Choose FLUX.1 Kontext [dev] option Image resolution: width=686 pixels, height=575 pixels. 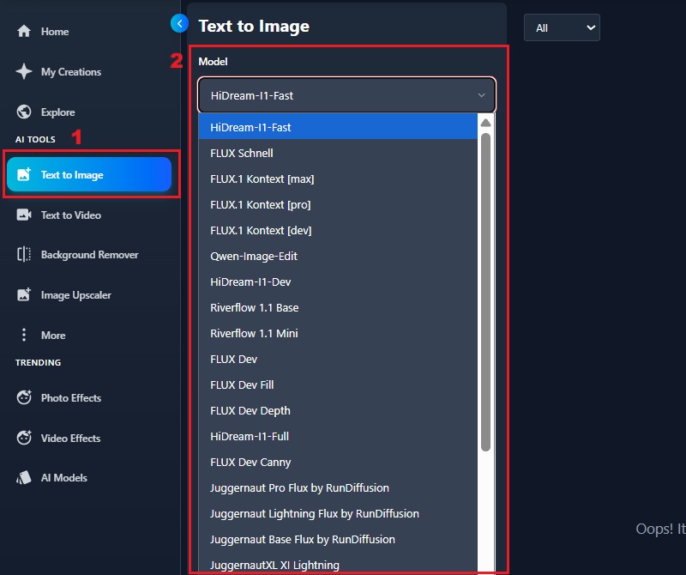(338, 230)
